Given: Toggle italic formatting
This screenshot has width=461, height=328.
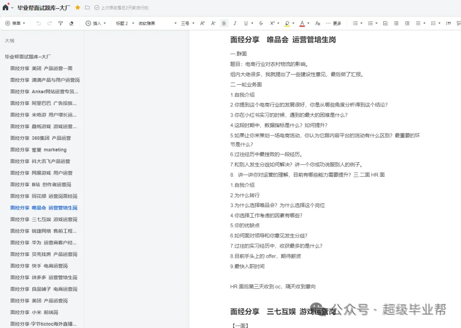Looking at the screenshot, I should coord(235,23).
